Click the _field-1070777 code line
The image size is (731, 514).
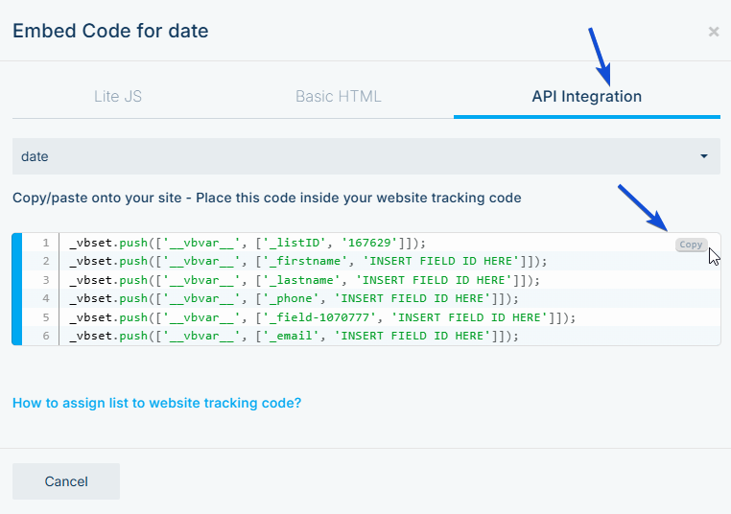point(322,317)
